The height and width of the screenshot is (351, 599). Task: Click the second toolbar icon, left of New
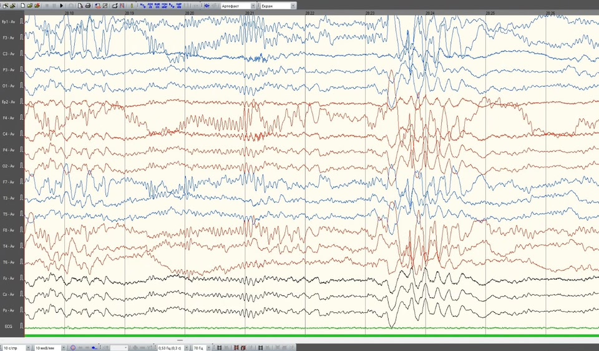pyautogui.click(x=13, y=6)
